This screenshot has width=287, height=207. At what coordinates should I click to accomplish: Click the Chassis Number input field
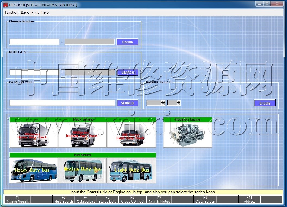click(x=34, y=42)
